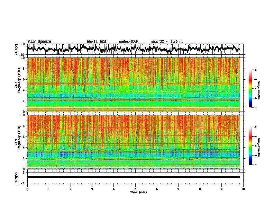Click the ch.1 colorbar log(PSD) unit label
This screenshot has width=274, height=212.
click(259, 90)
